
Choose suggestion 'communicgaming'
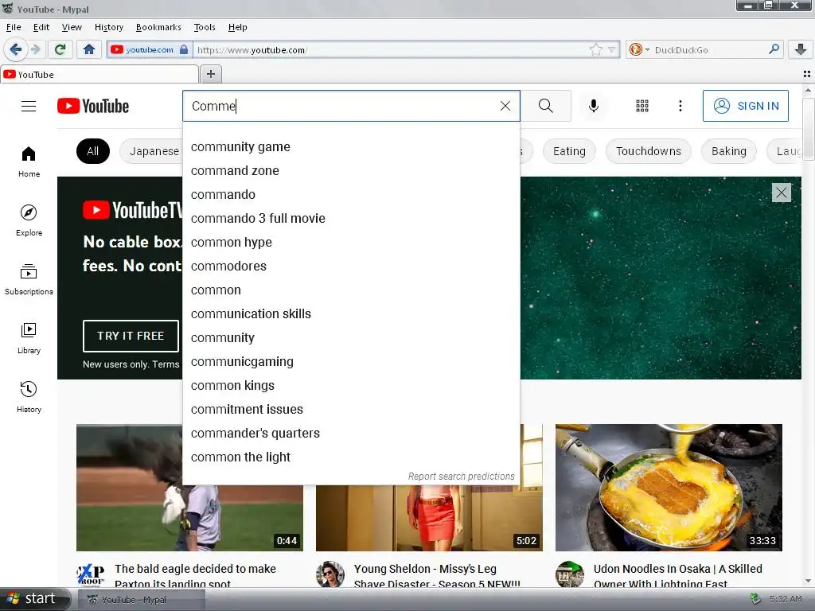coord(351,362)
